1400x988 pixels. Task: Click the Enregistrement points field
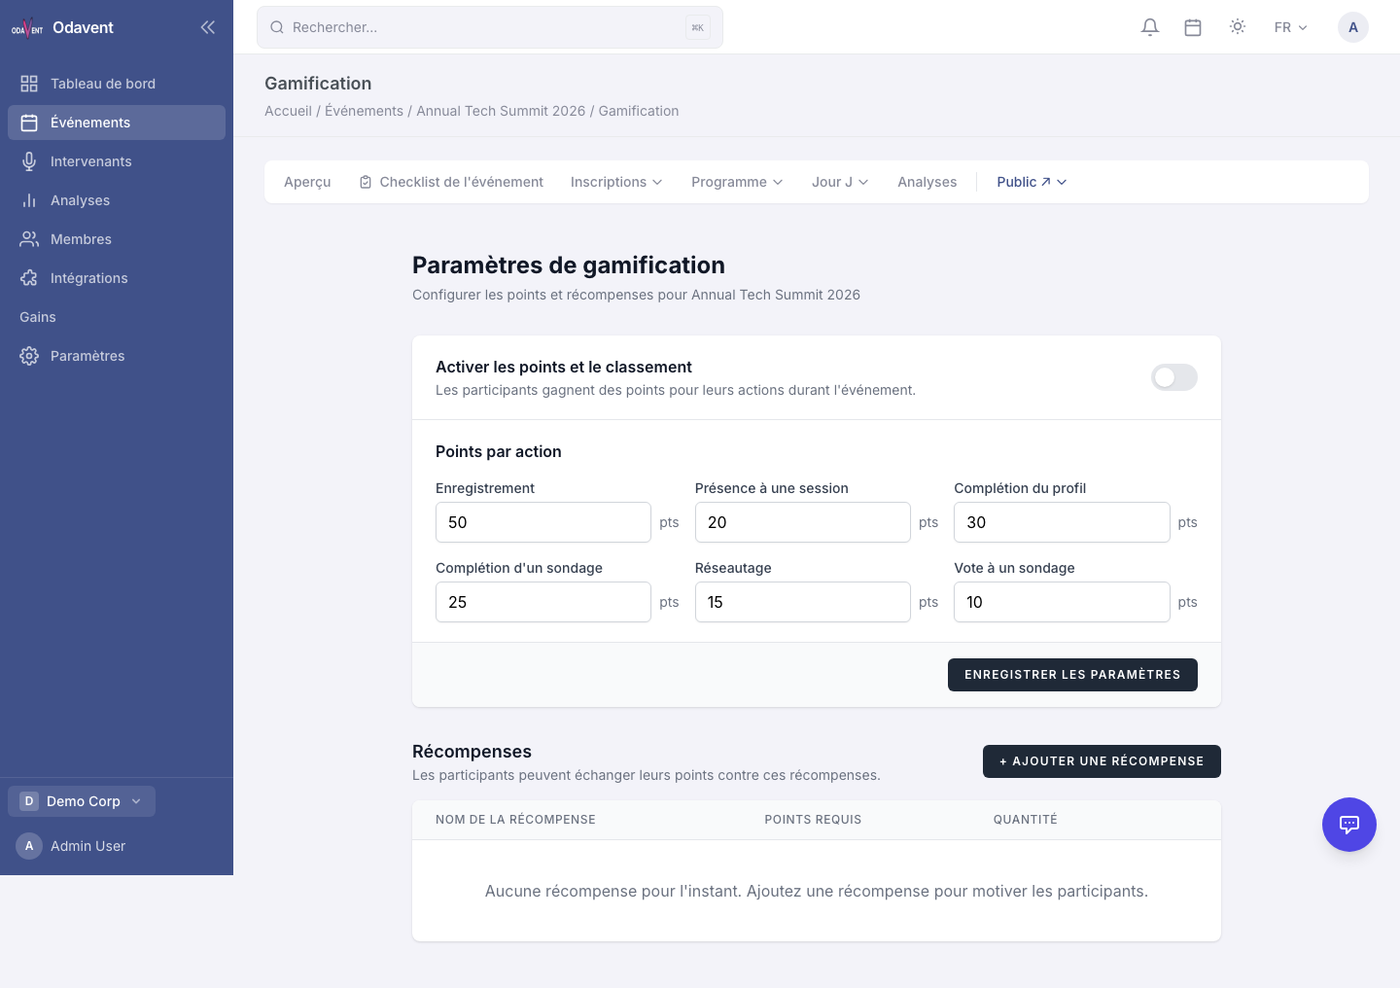543,522
